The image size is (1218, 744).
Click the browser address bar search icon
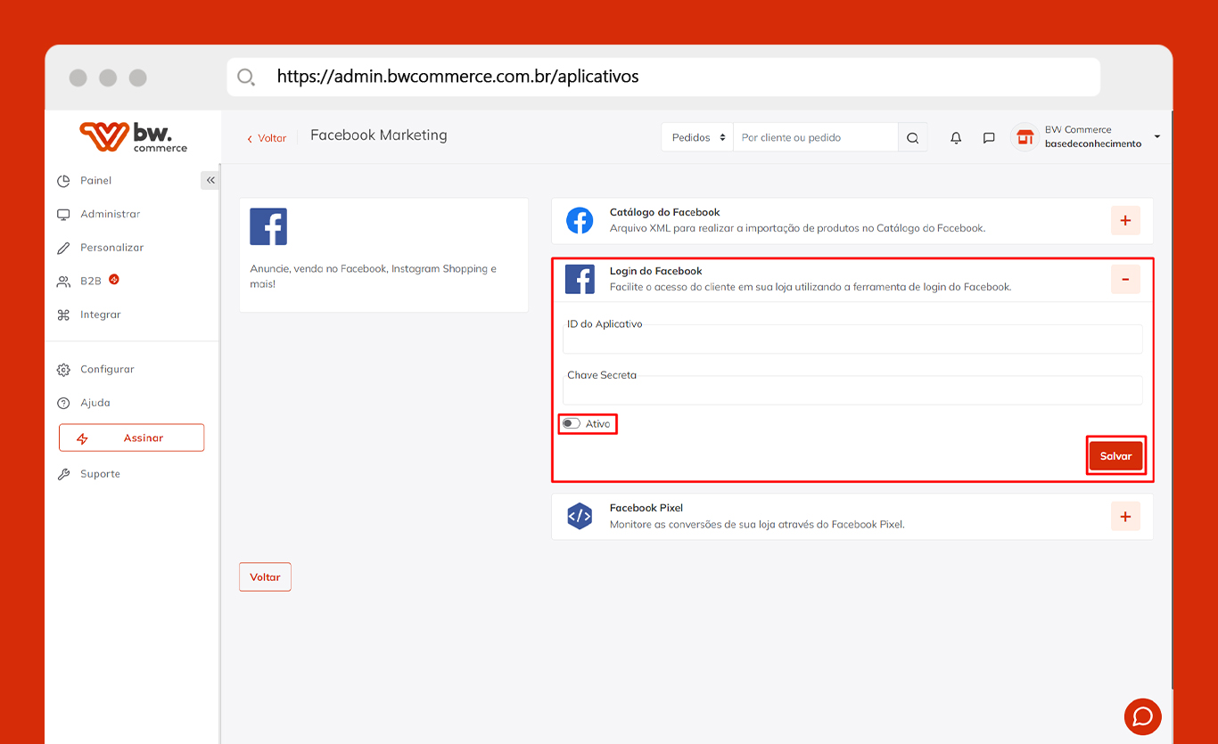coord(246,77)
